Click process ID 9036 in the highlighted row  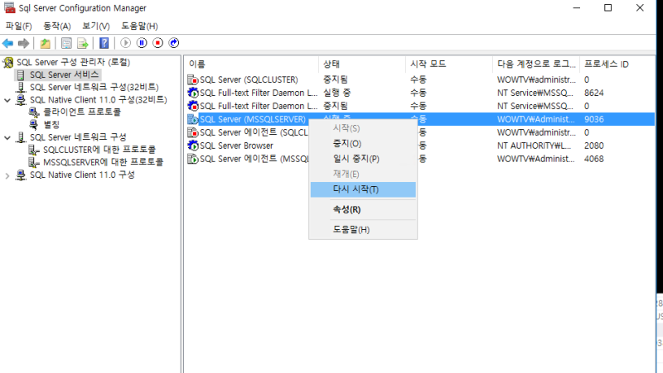[x=593, y=119]
